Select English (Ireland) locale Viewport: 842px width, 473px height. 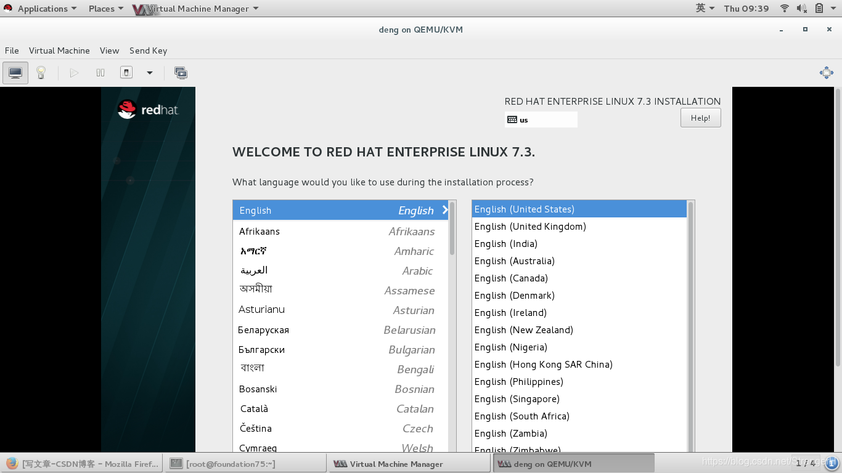(x=579, y=313)
